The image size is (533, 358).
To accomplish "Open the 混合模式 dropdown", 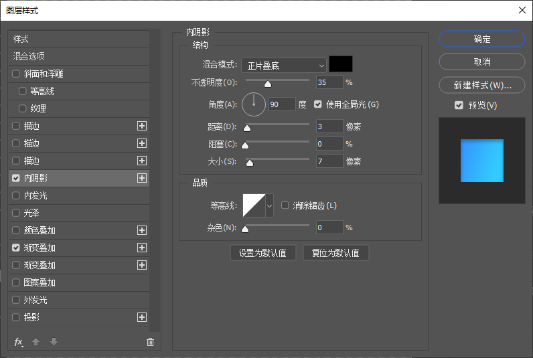I will (284, 65).
